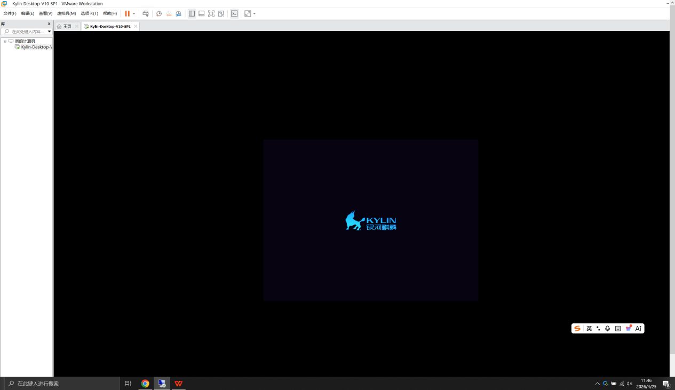
Task: Pause the virtual machine with orange pause icon
Action: coord(127,13)
